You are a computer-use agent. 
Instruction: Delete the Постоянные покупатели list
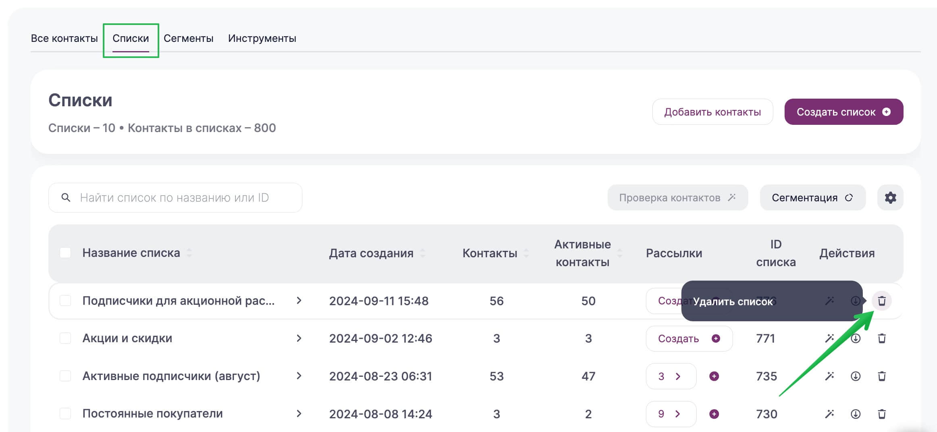(x=882, y=414)
